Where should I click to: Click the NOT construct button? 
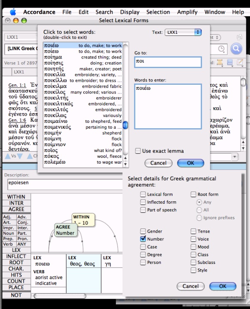tap(16, 295)
